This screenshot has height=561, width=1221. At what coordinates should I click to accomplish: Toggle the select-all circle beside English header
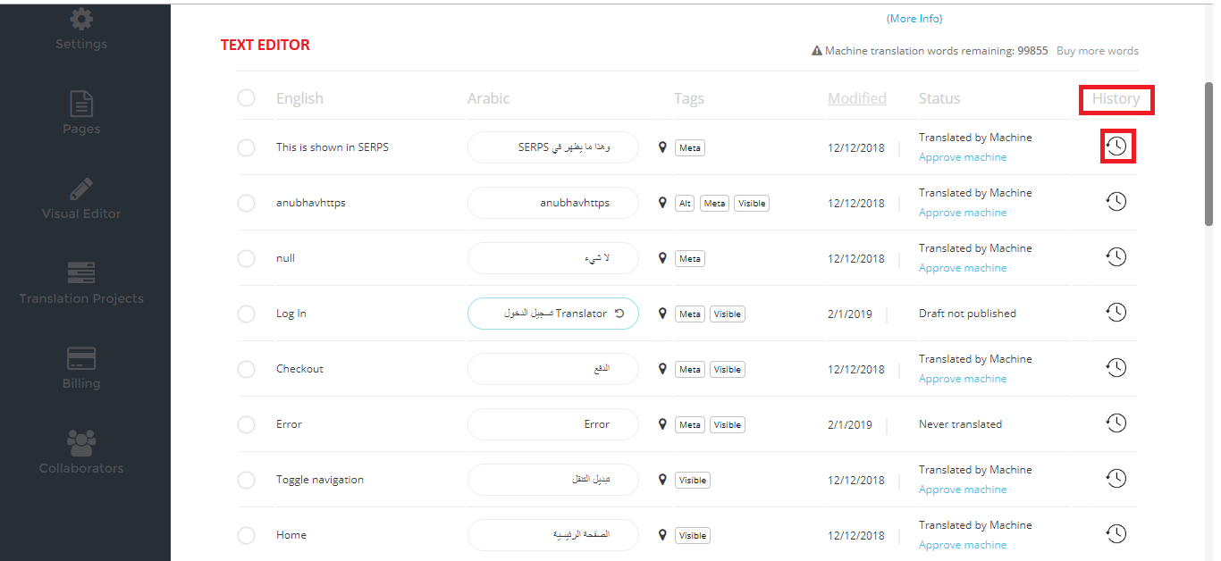tap(247, 98)
